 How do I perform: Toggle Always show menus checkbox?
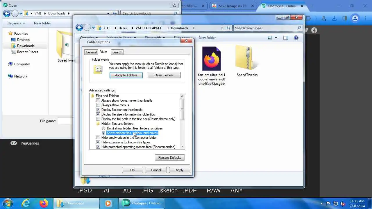(98, 105)
